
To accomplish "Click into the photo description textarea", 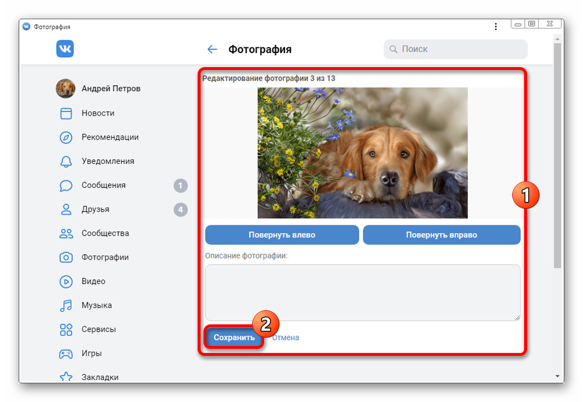I will [x=363, y=292].
